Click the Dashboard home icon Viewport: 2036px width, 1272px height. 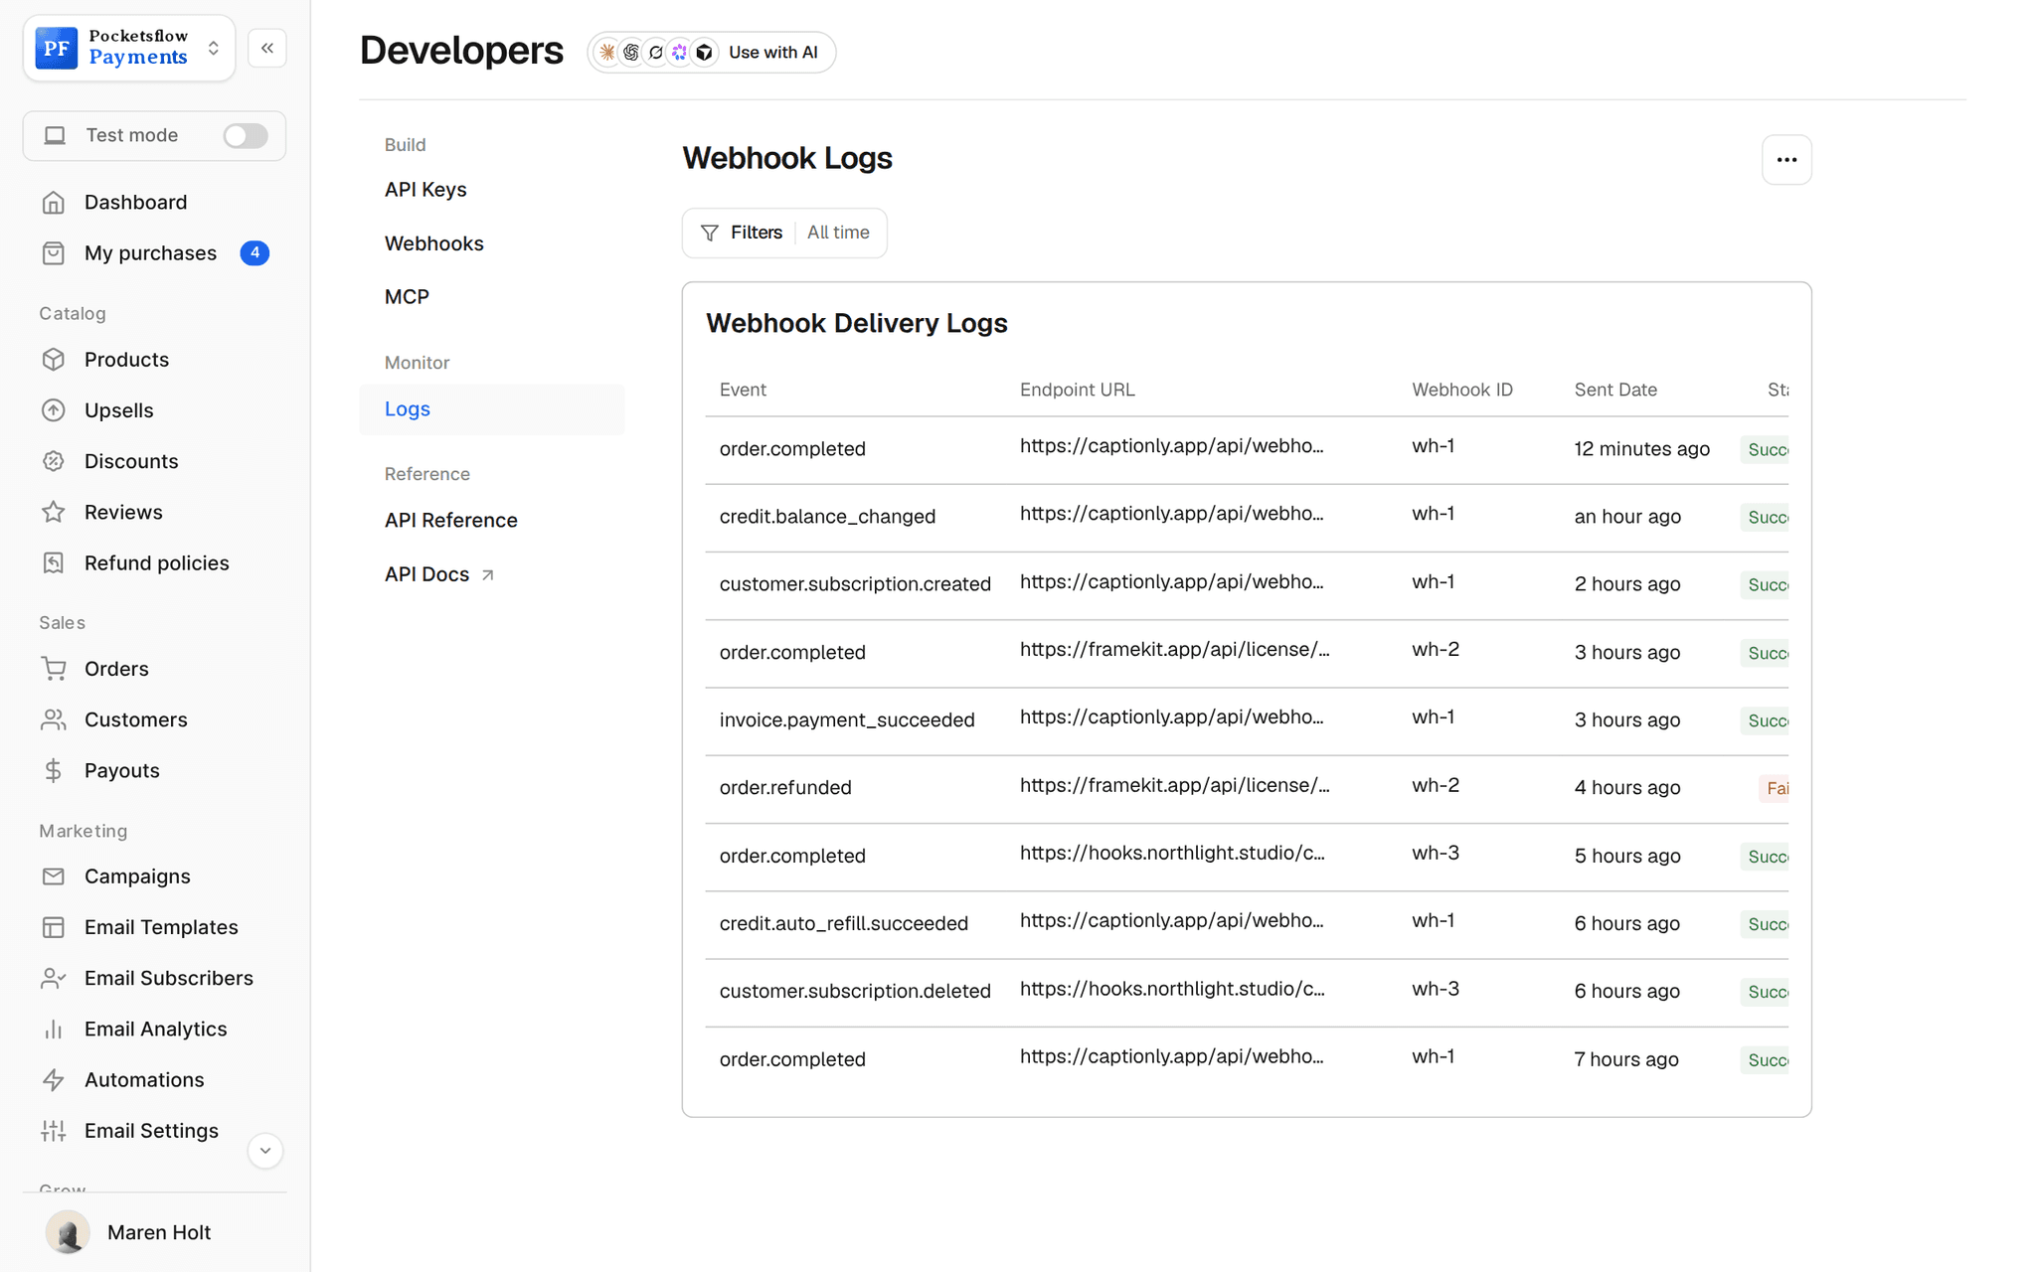tap(54, 203)
